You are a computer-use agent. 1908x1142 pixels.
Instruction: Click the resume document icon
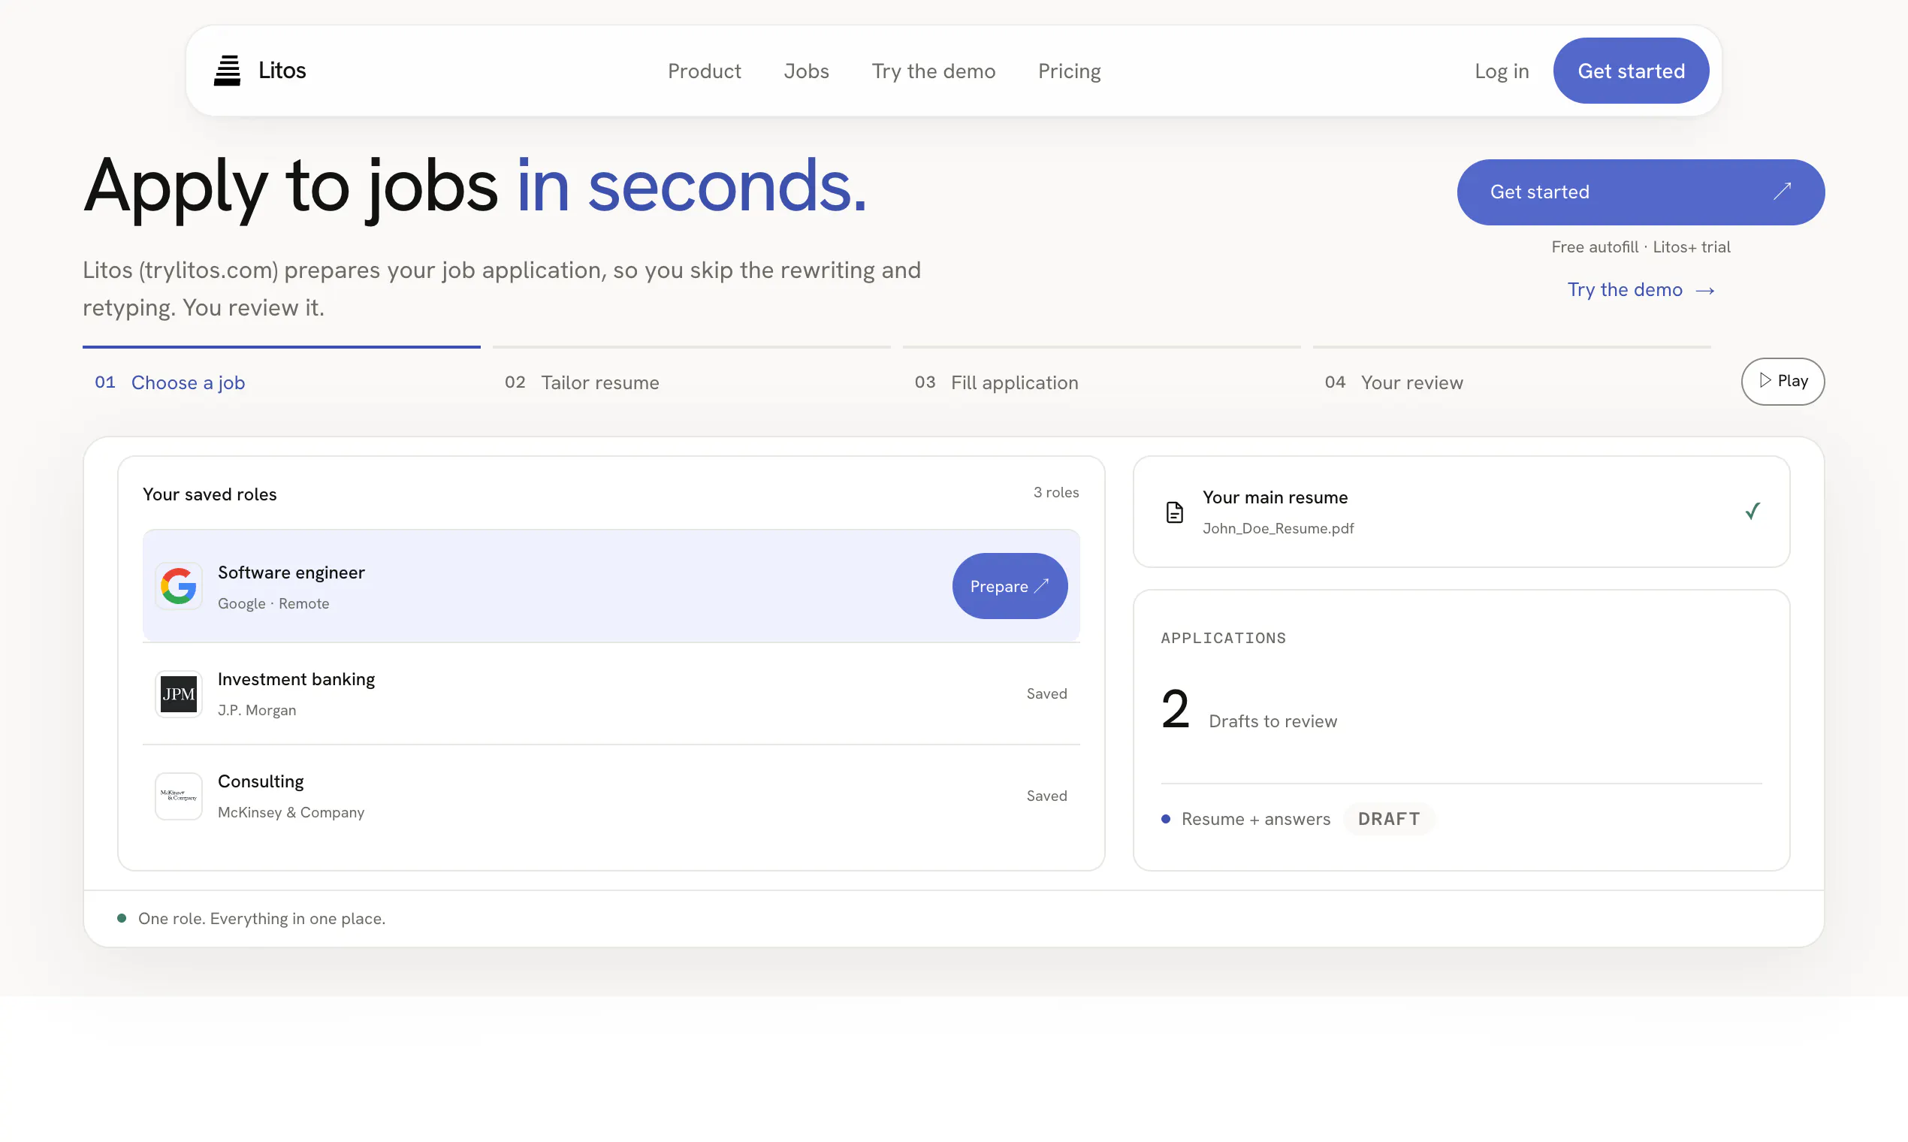[1174, 512]
